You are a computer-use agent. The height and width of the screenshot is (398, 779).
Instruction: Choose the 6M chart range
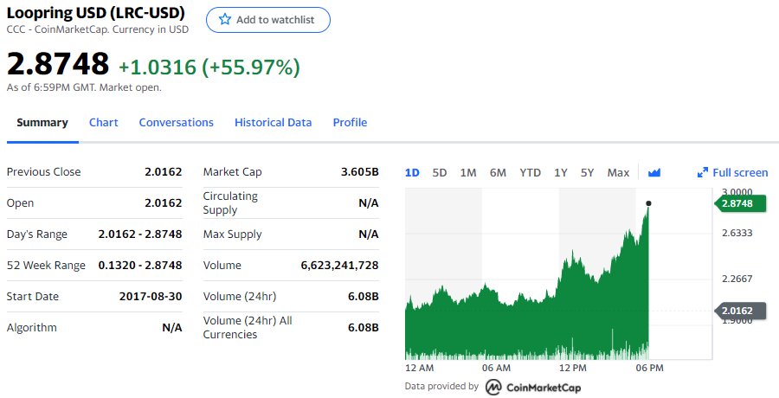pyautogui.click(x=498, y=172)
